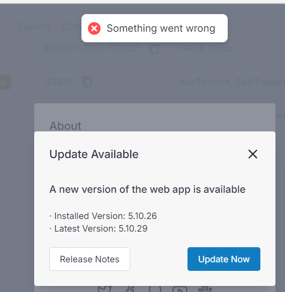Focus the Search field
Viewport: 285px width, 292px height.
click(x=49, y=27)
